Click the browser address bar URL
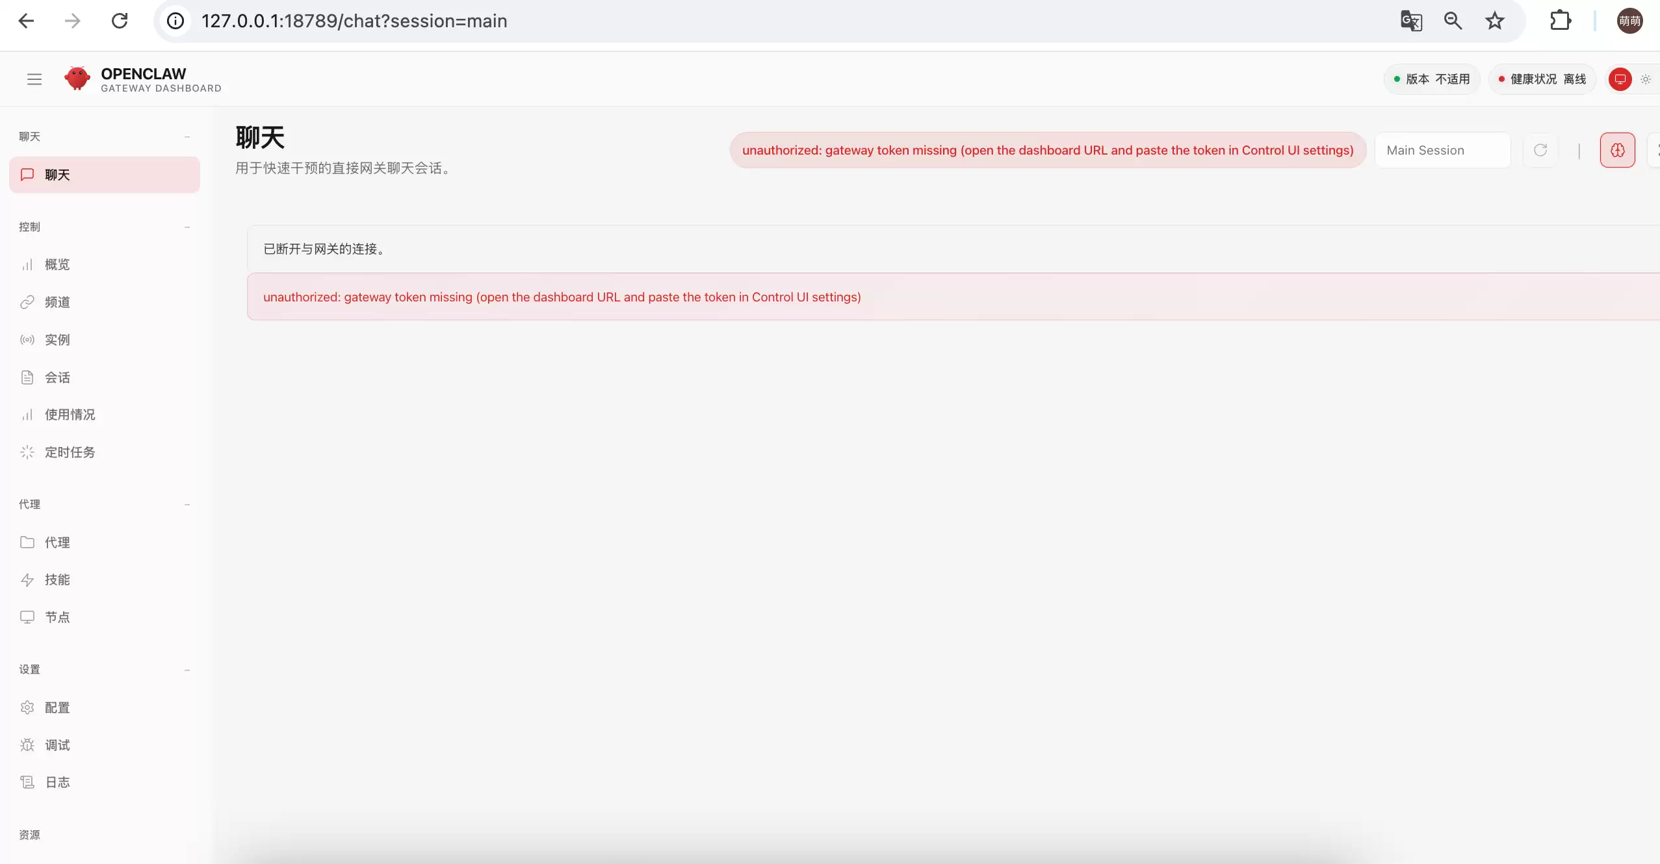 (354, 21)
